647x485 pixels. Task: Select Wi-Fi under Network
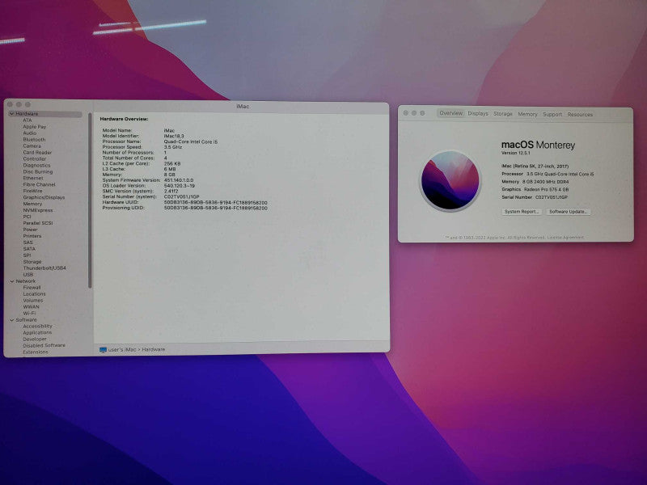click(29, 314)
